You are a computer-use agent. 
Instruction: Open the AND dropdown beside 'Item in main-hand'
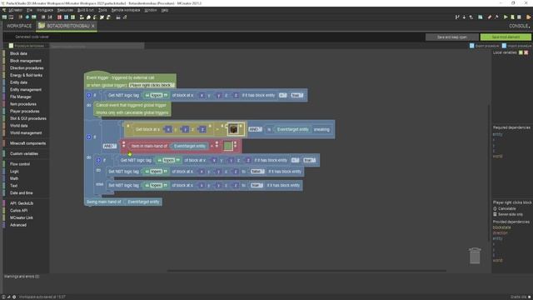pos(110,147)
